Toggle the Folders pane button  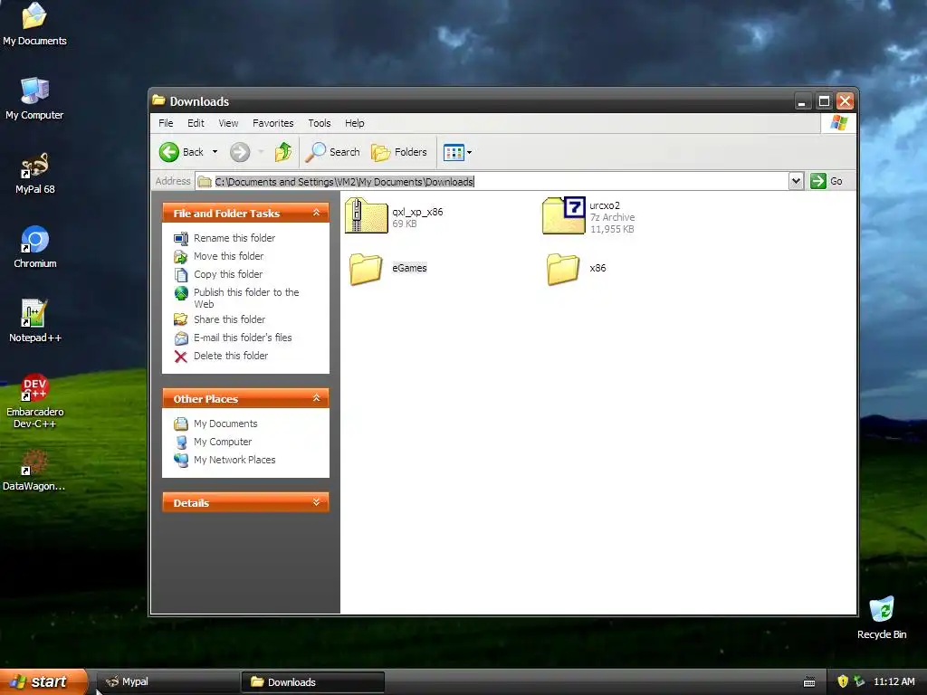399,152
